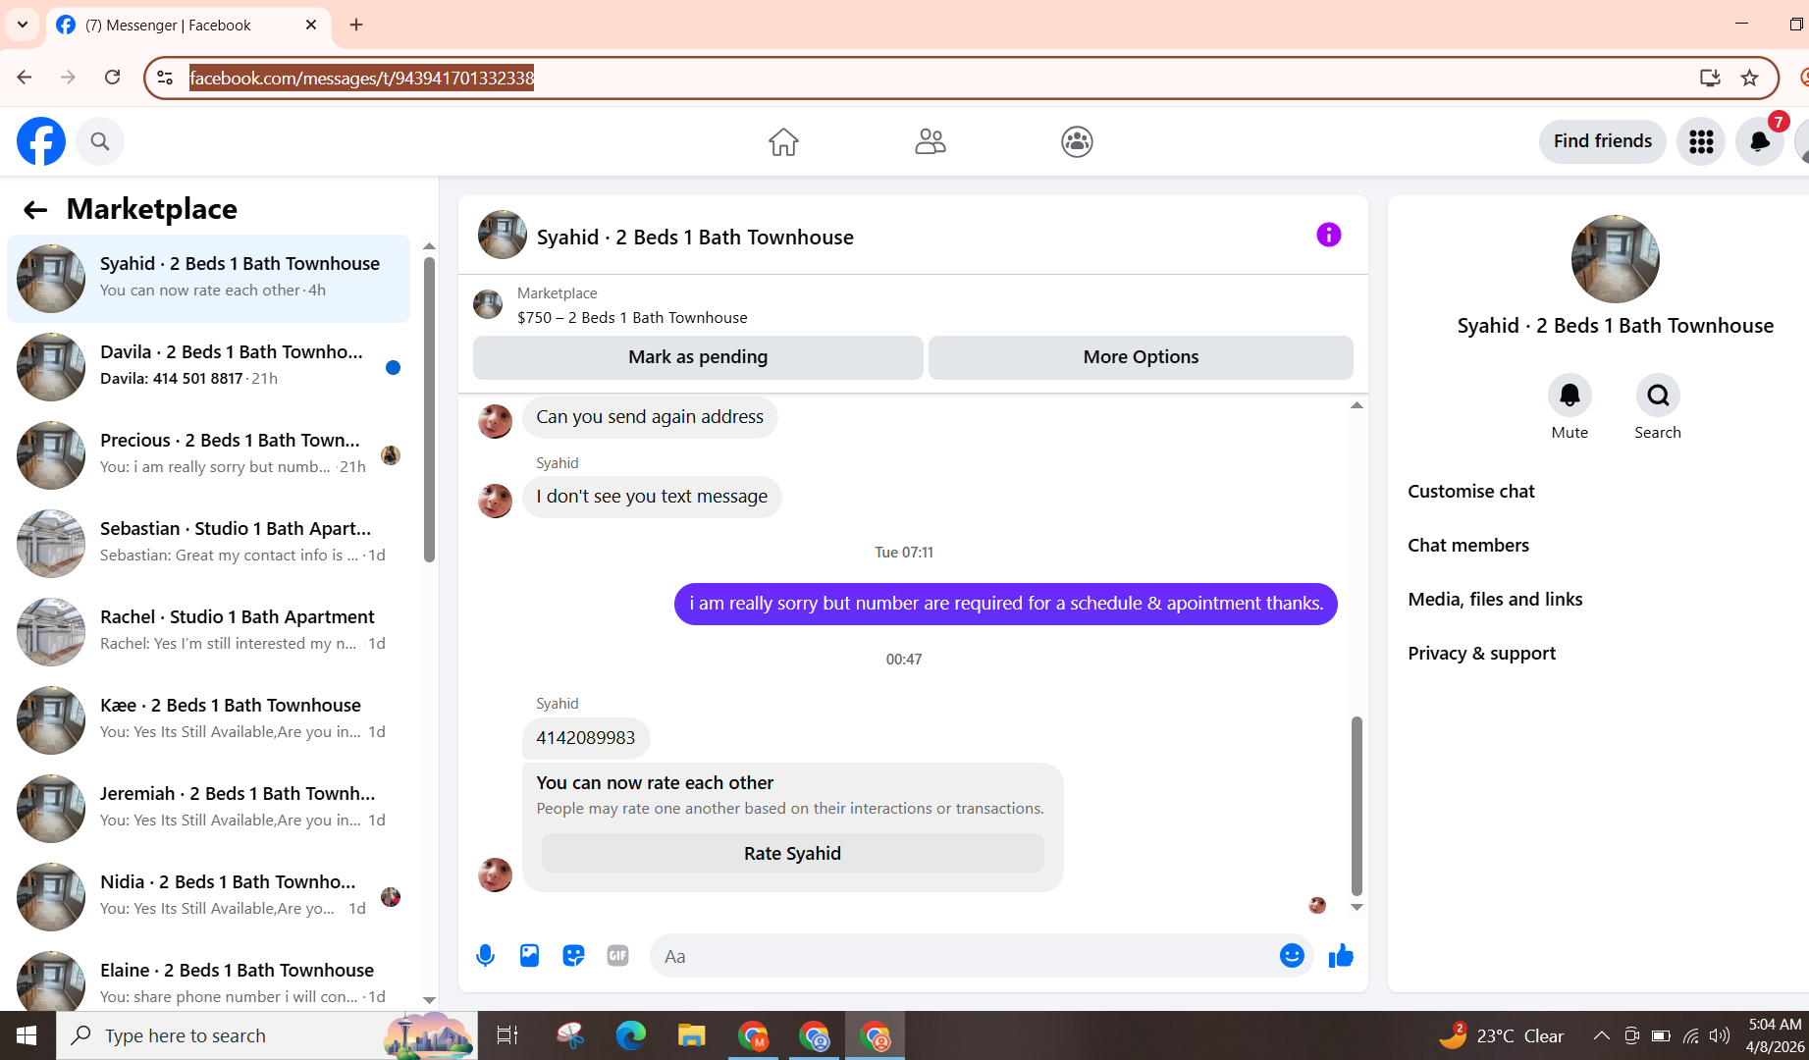The image size is (1809, 1060).
Task: Open the nine-dot Menu grid icon
Action: click(x=1701, y=141)
